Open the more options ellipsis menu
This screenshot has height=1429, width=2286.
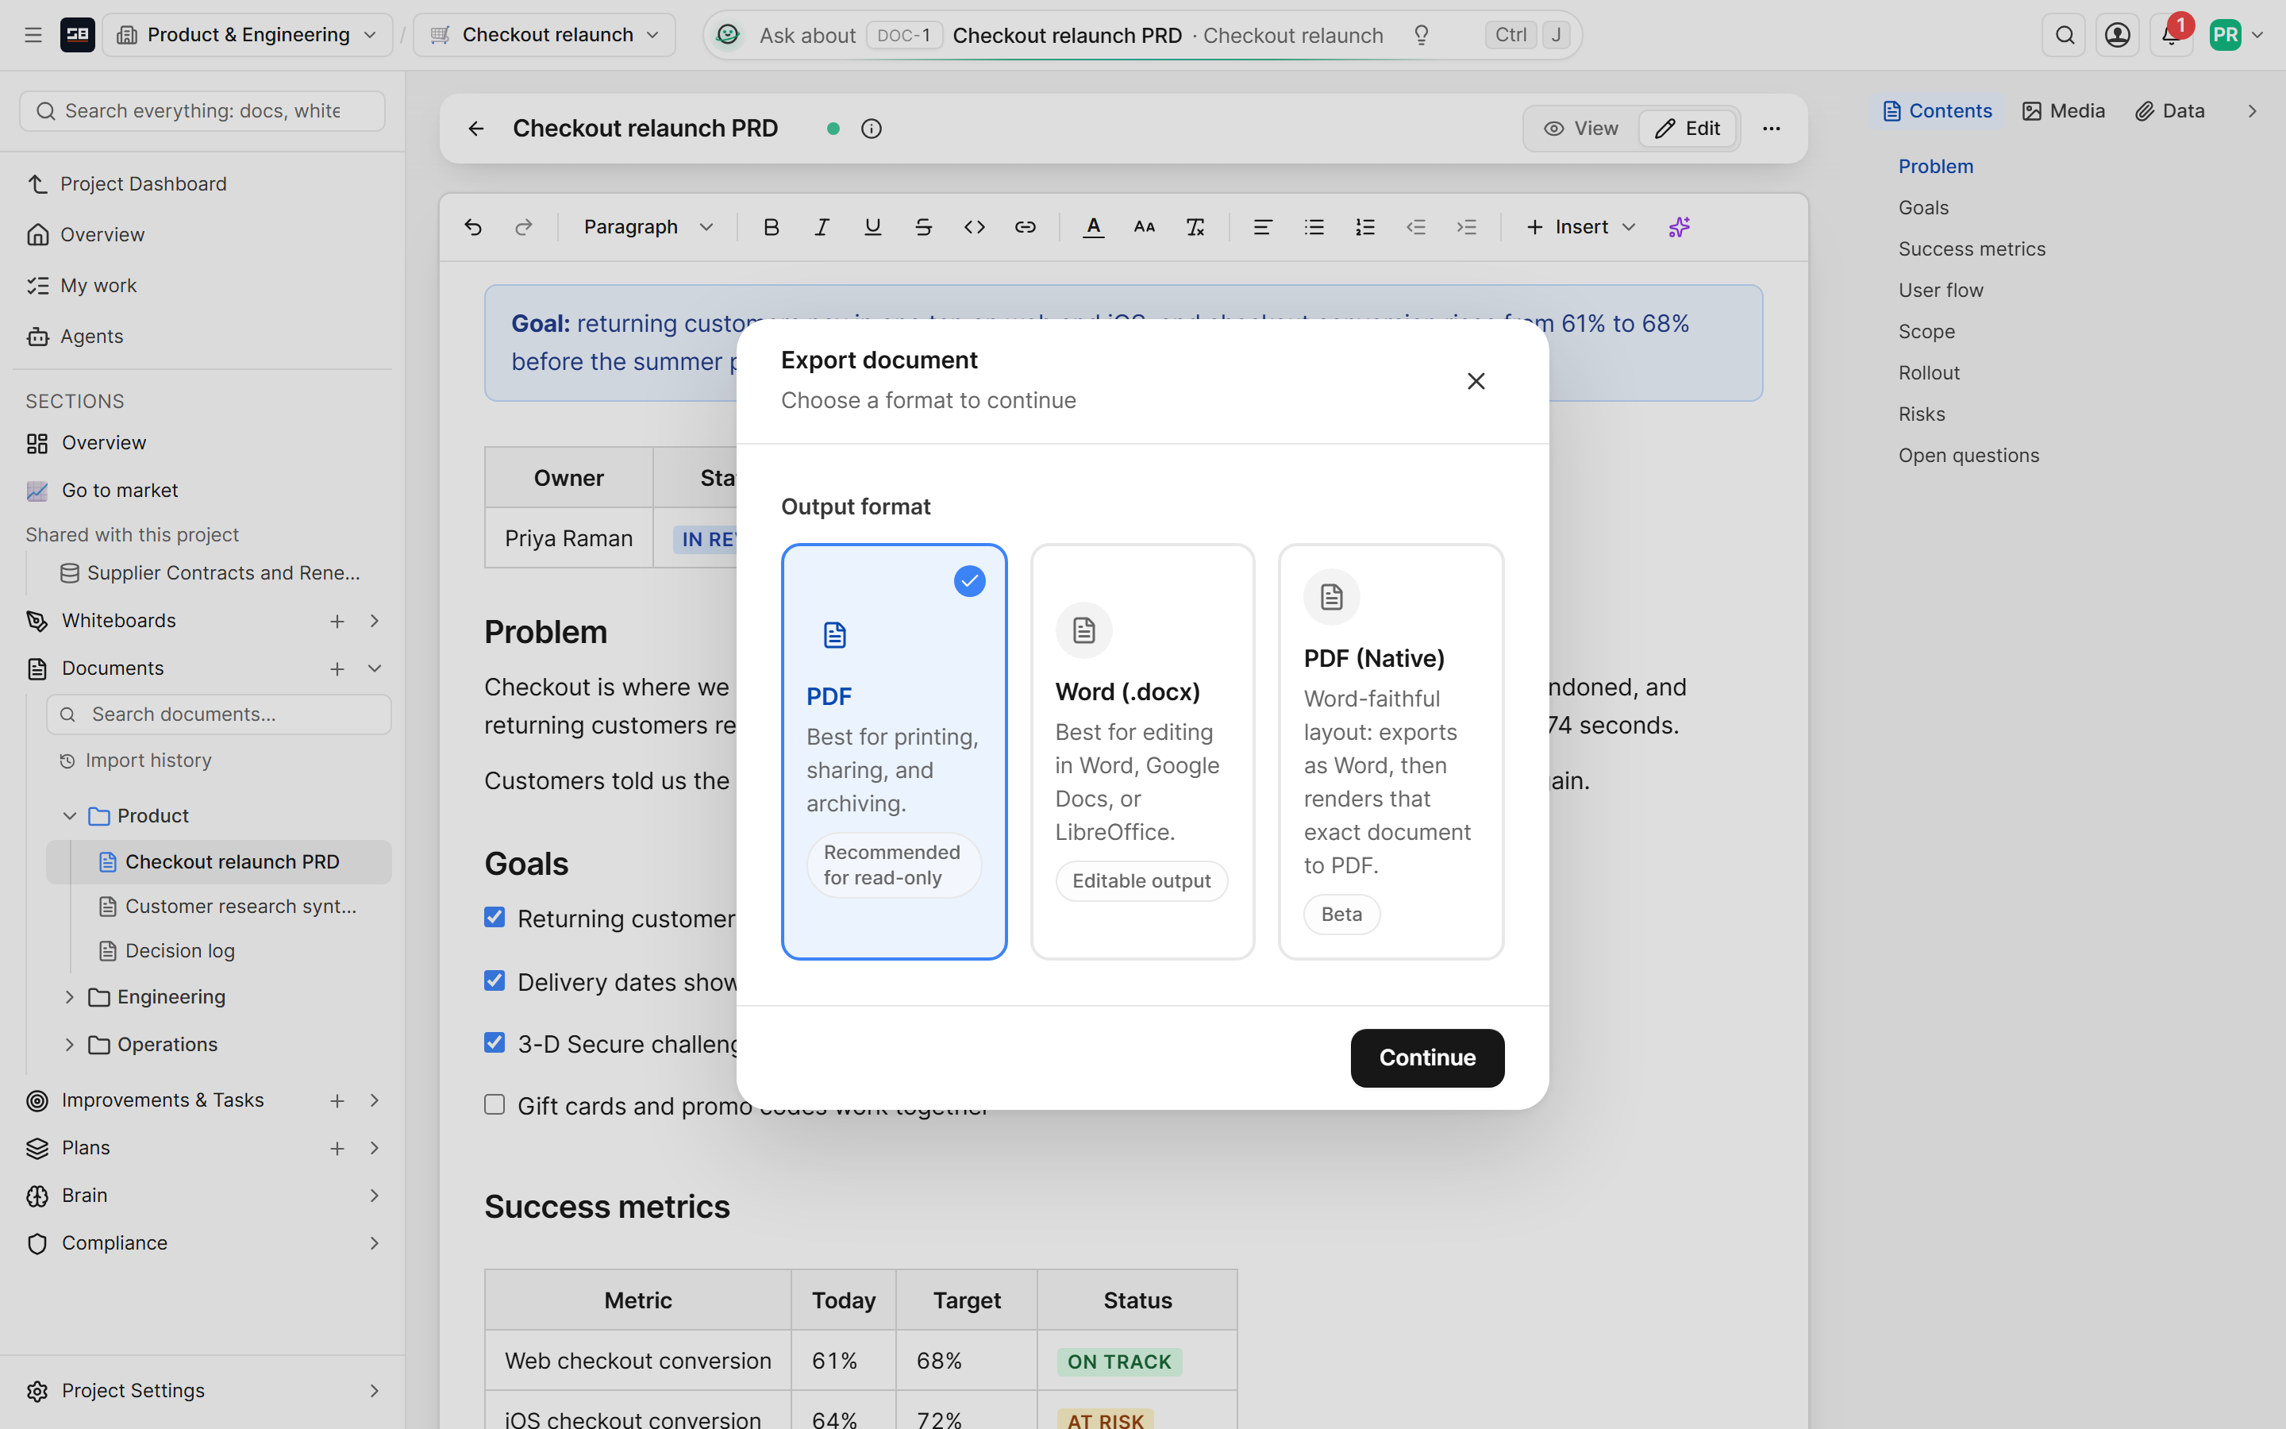point(1771,129)
